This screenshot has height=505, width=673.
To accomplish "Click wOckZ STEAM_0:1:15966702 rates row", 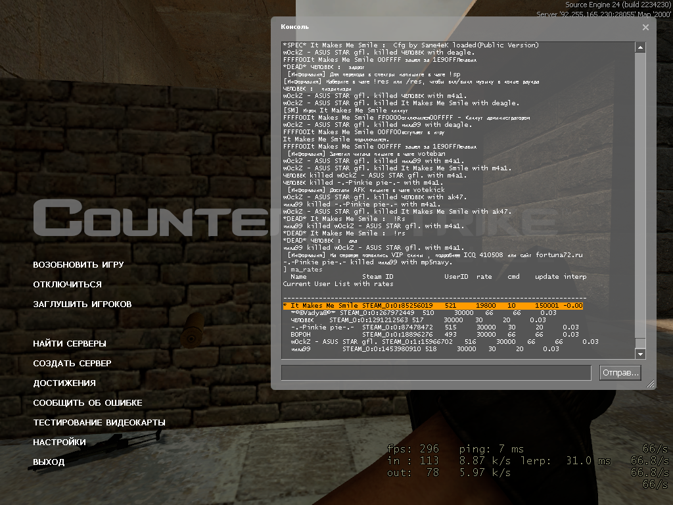I will tap(445, 342).
